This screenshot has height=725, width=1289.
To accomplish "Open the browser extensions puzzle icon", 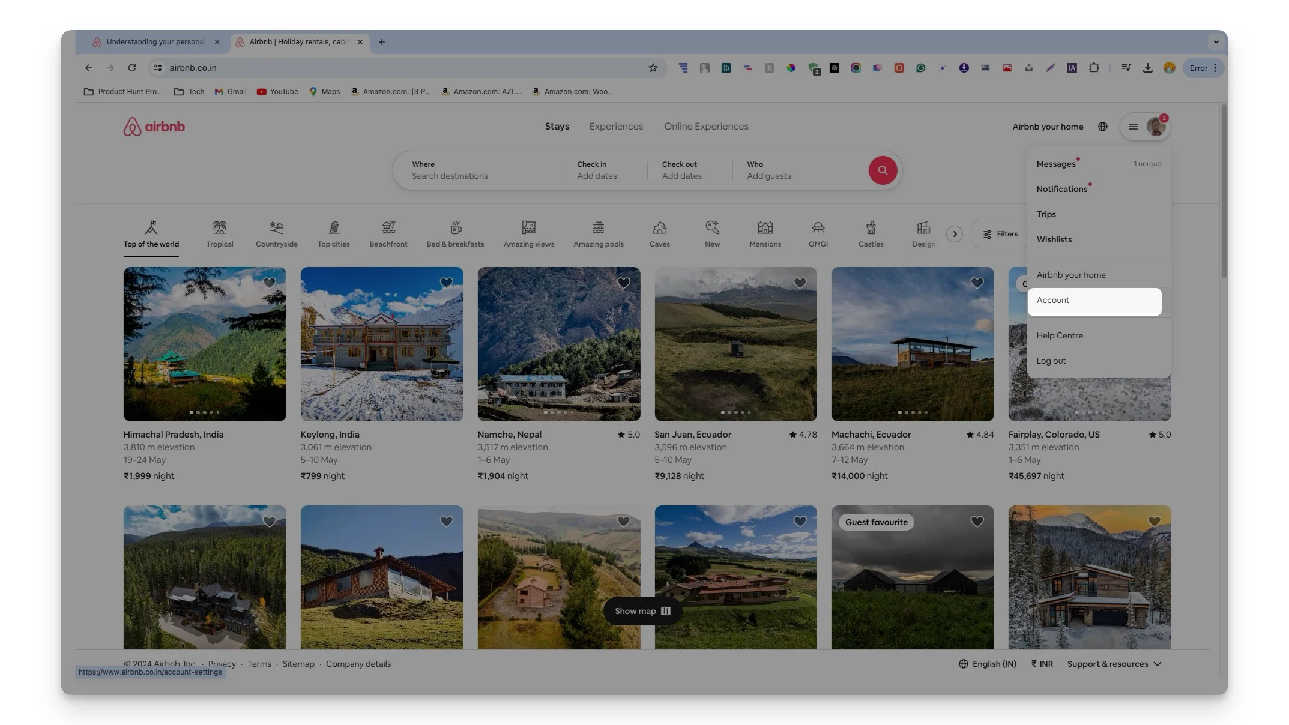I will coord(1094,68).
